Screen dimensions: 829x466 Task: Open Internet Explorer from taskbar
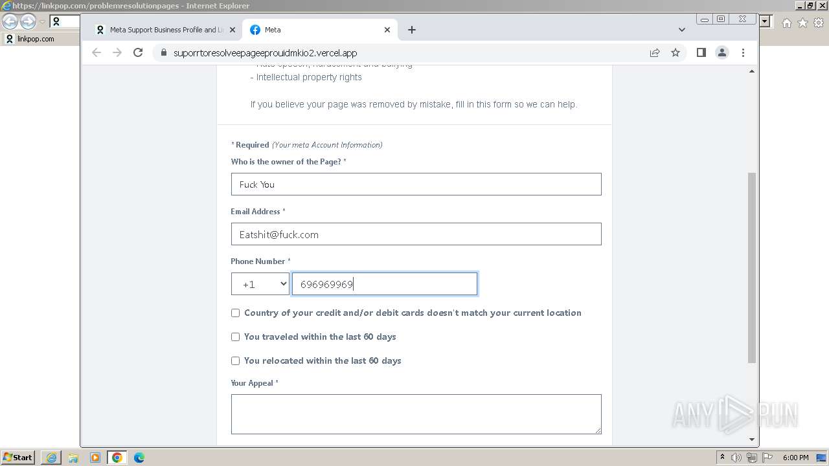click(51, 458)
